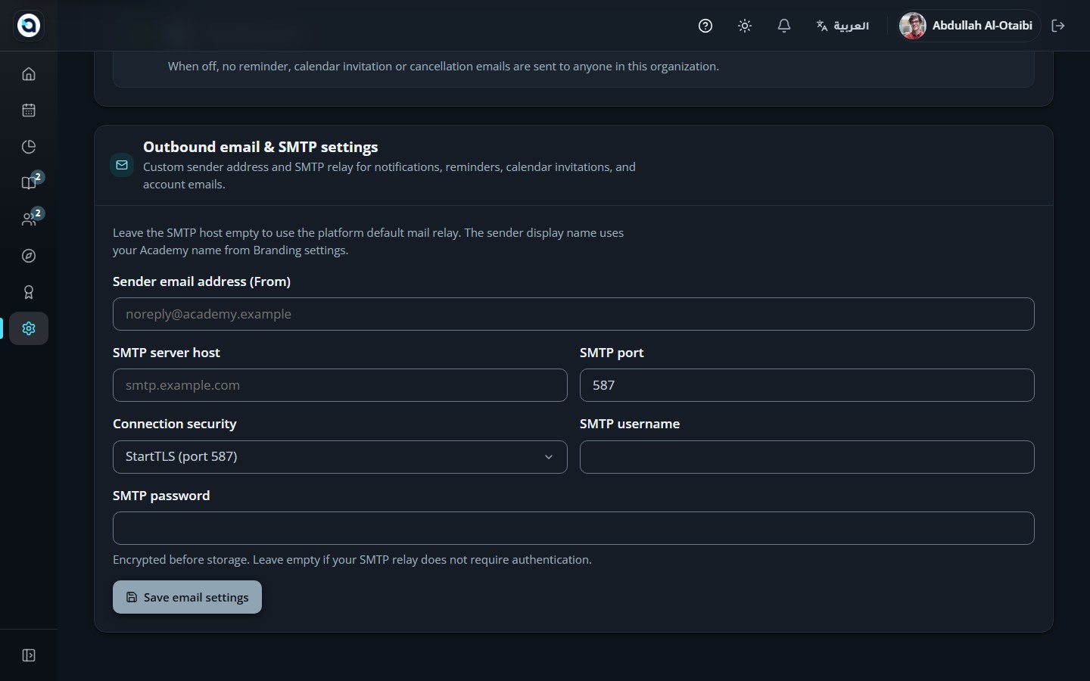Click the 'When off, no reminder' description
The width and height of the screenshot is (1090, 681).
click(x=444, y=67)
